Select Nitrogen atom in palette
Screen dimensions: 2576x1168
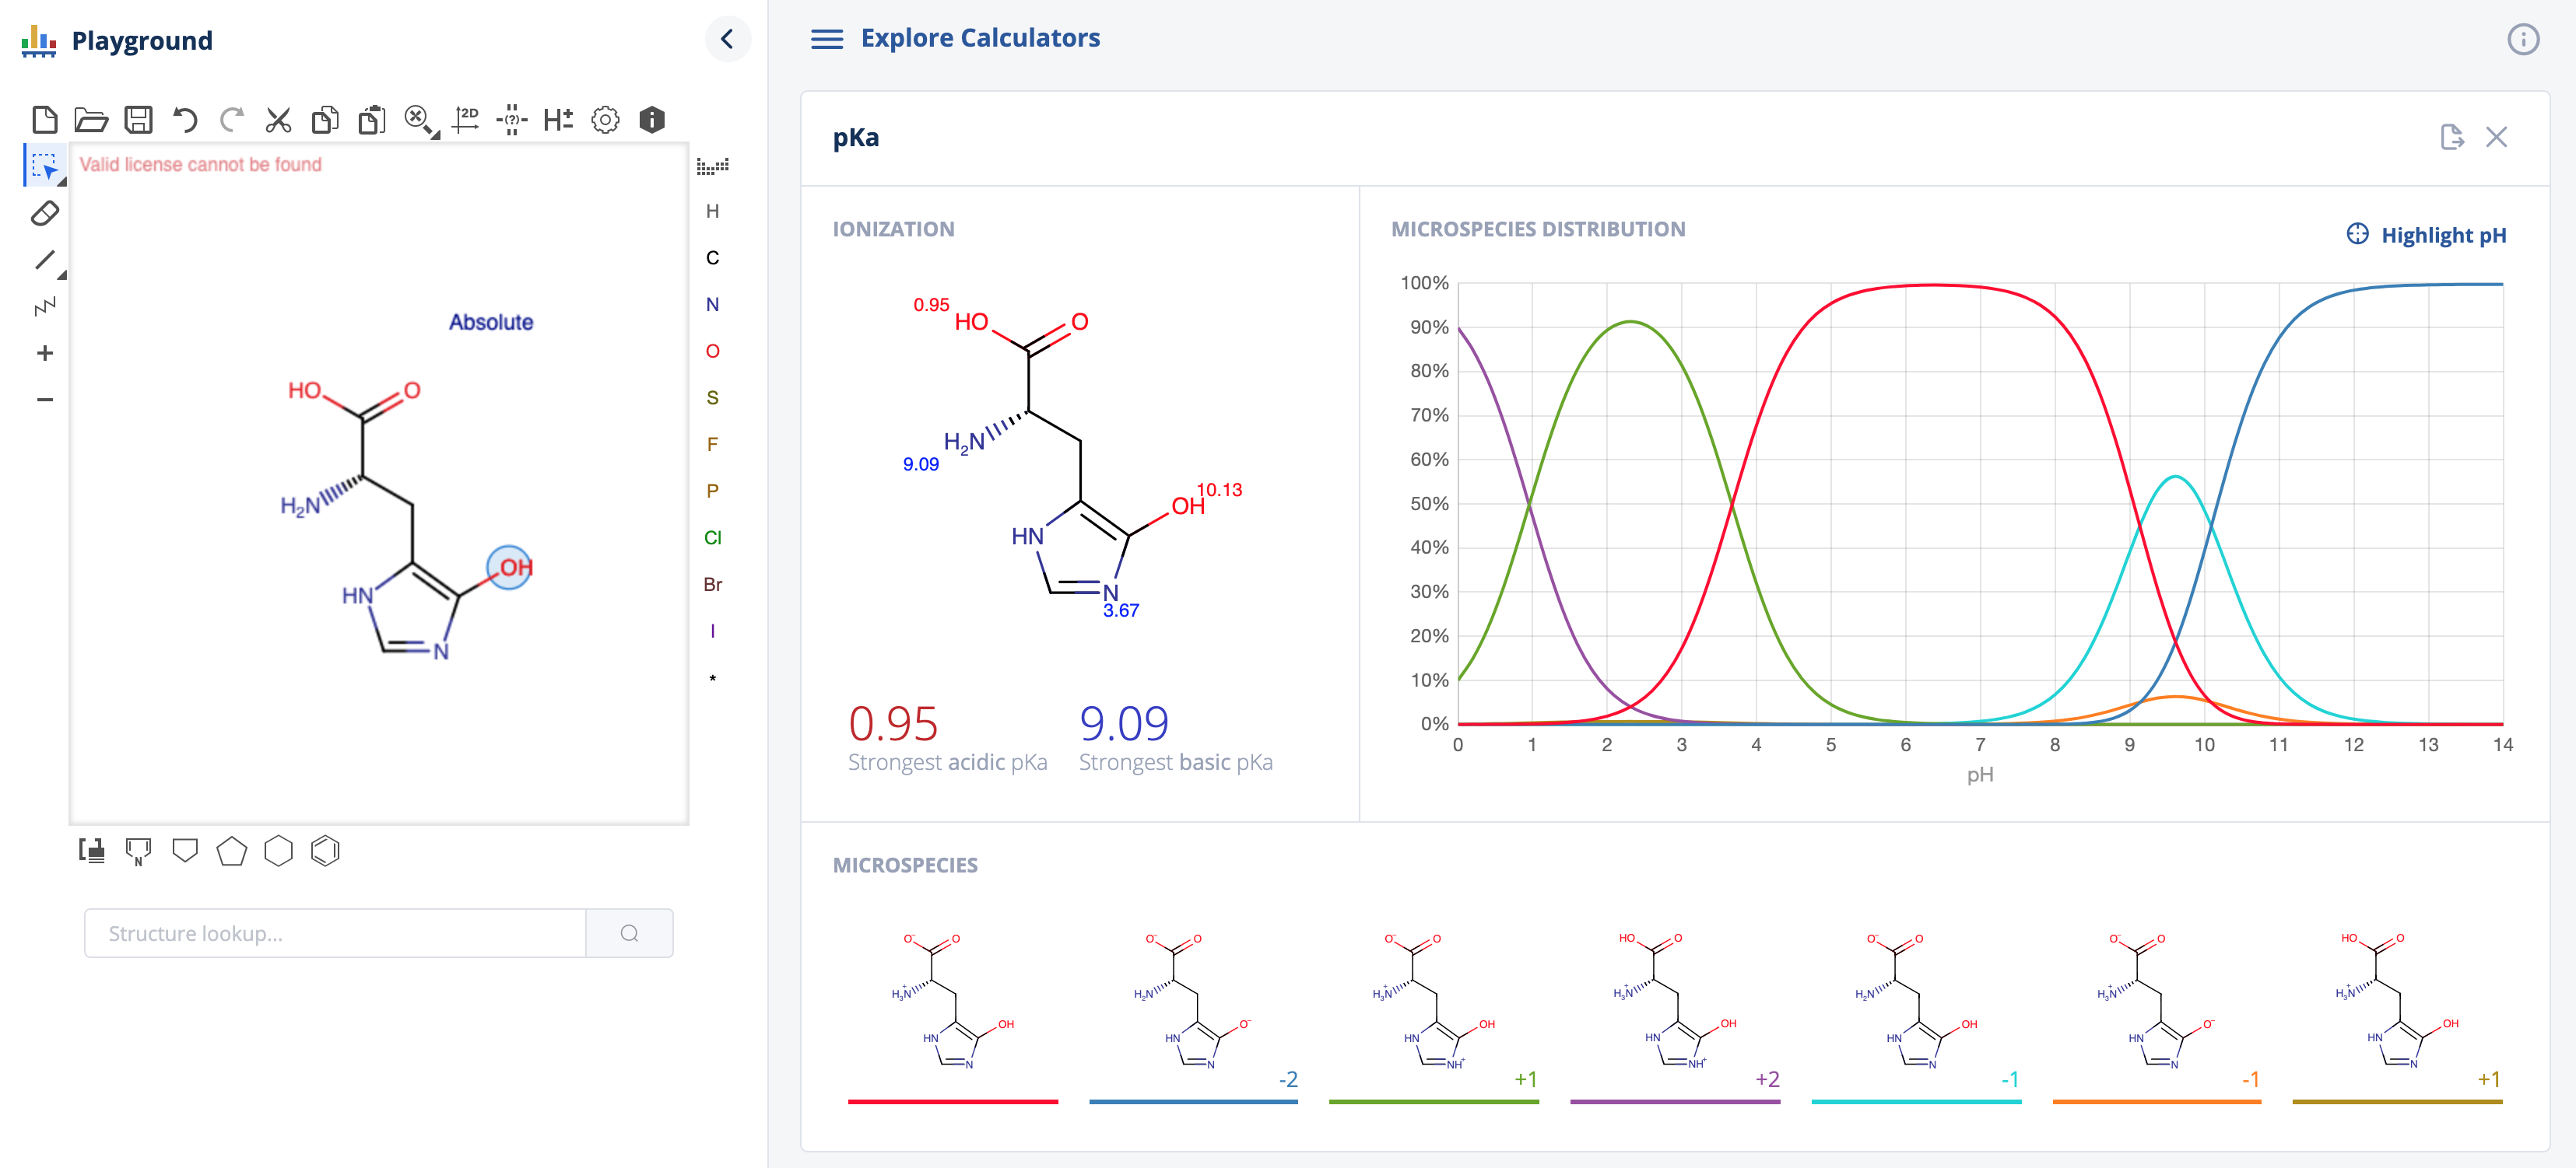(x=712, y=305)
